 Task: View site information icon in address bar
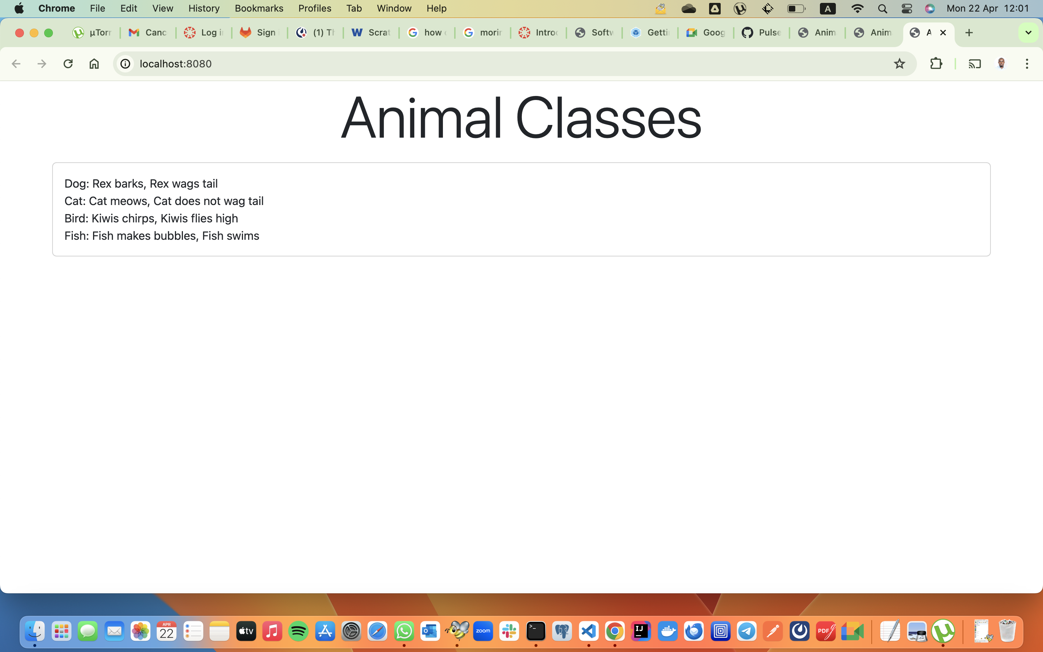125,64
